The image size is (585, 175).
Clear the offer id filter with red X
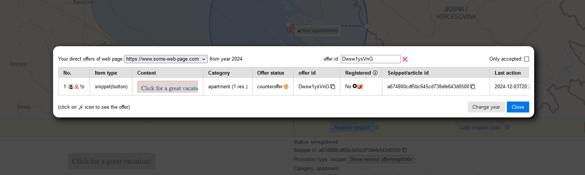point(405,59)
